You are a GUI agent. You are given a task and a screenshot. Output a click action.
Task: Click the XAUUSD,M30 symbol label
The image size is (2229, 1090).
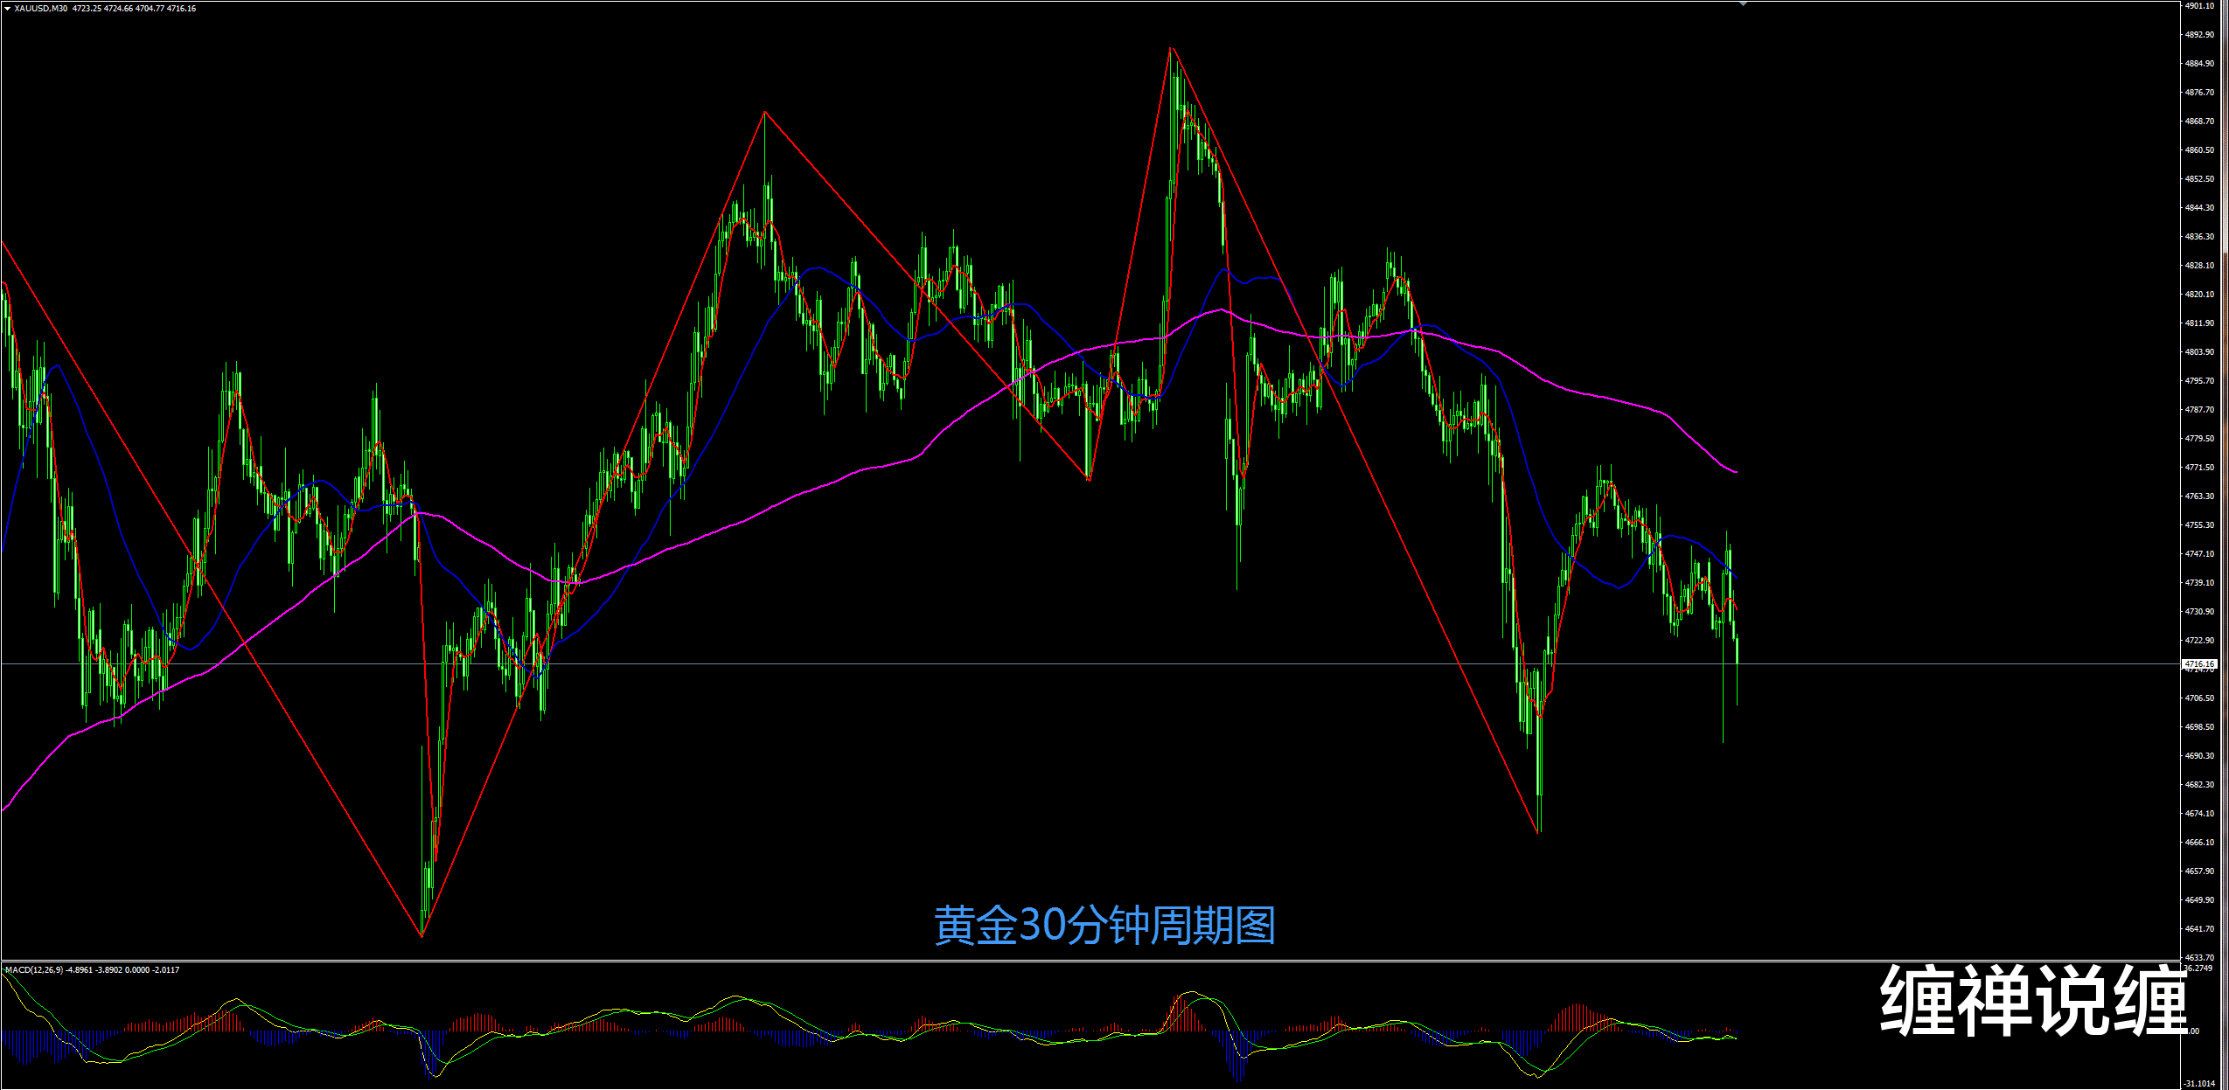pyautogui.click(x=41, y=9)
